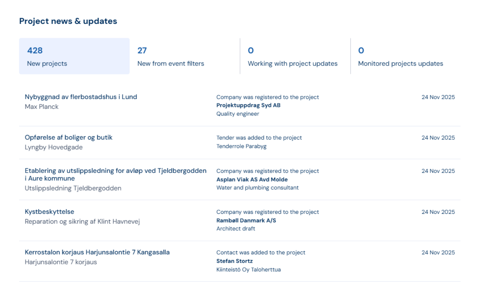Open Nybyggnad av flerbostadshus i Lund project
This screenshot has width=480, height=300.
coord(81,97)
